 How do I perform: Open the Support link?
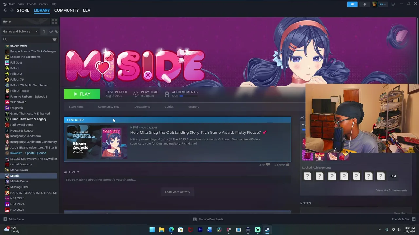pyautogui.click(x=193, y=107)
